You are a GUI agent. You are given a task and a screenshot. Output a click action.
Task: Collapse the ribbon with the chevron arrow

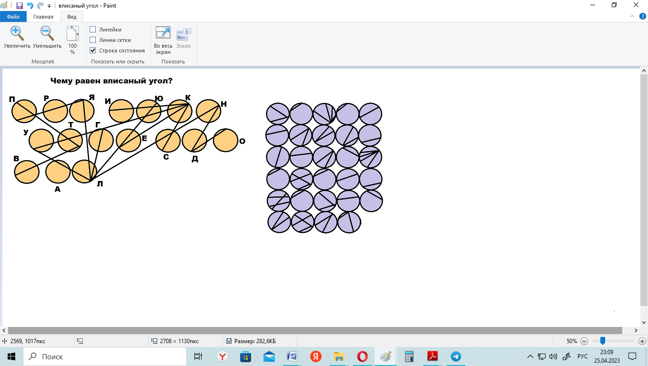click(631, 17)
